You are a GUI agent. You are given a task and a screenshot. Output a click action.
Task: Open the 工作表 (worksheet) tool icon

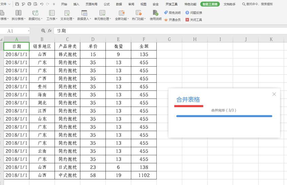coord(52,13)
